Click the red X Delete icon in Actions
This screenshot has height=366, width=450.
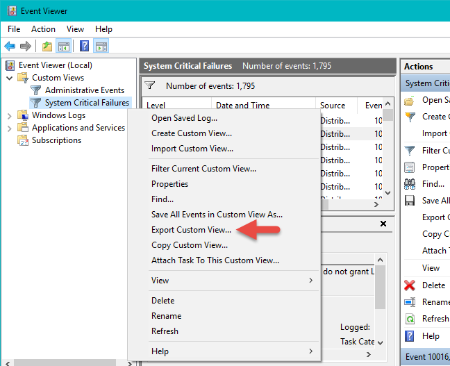coord(410,285)
